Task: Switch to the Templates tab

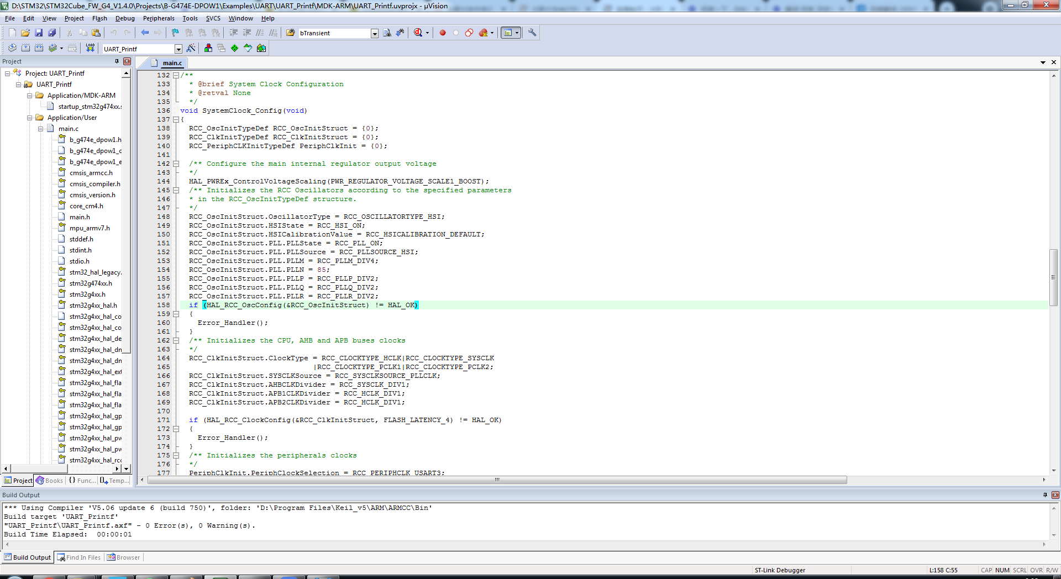Action: pyautogui.click(x=115, y=481)
